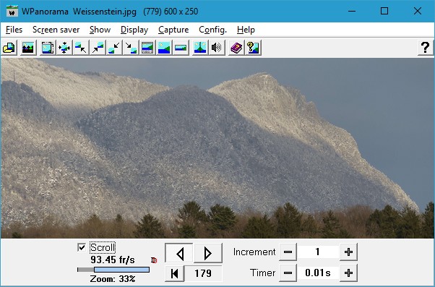Click the Increment value field showing 1

[318, 252]
